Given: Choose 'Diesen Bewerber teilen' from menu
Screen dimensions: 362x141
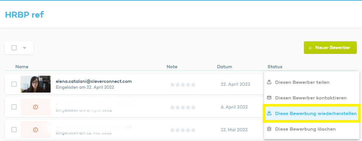Looking at the screenshot, I should [302, 82].
